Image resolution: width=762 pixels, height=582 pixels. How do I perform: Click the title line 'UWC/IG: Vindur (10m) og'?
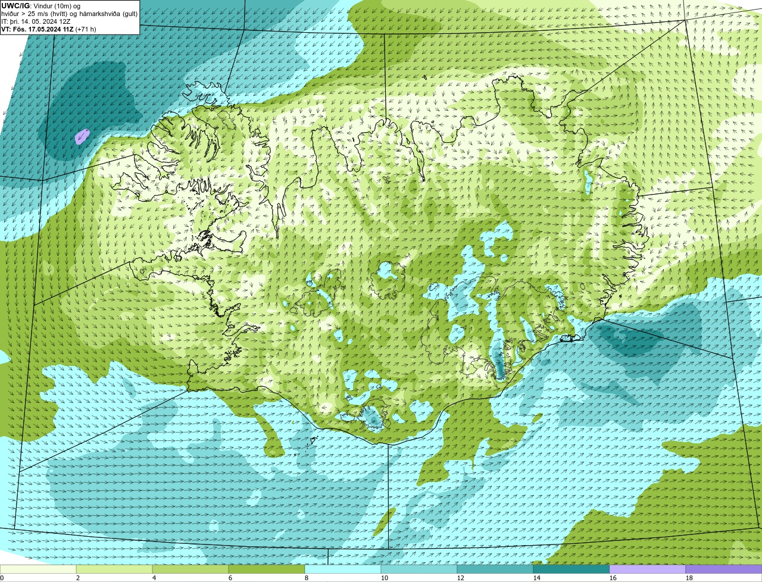pyautogui.click(x=40, y=6)
